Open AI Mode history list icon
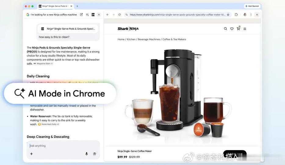Screen dimensions: 285x165 (87, 15)
